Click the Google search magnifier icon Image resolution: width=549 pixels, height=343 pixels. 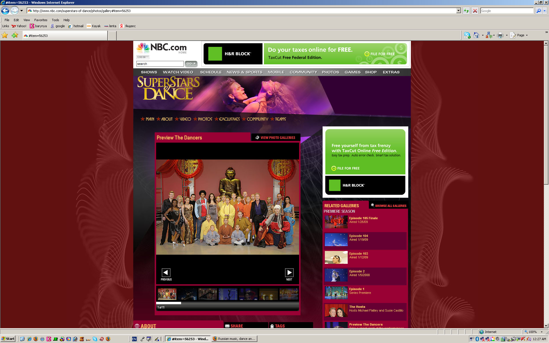click(538, 11)
